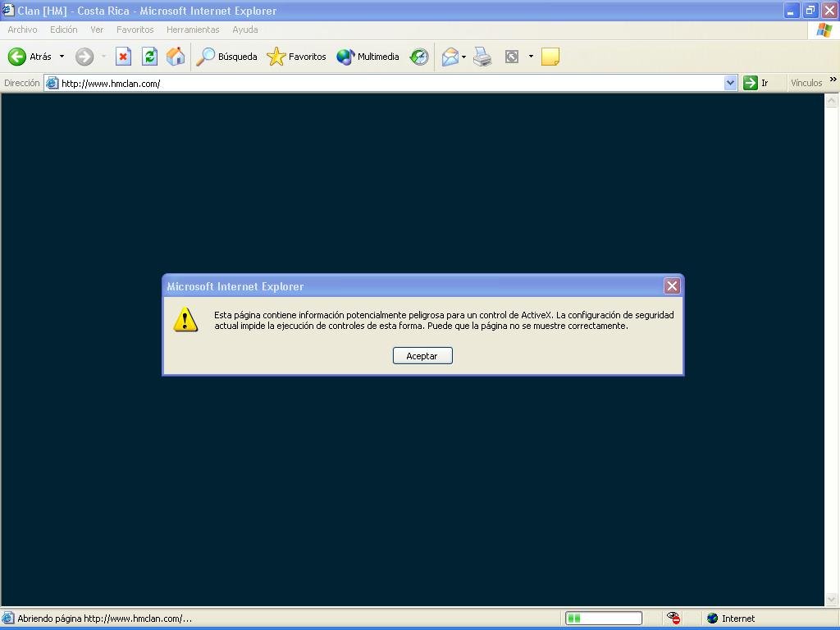Click the grey forward arrow button
Viewport: 840px width, 630px height.
84,57
